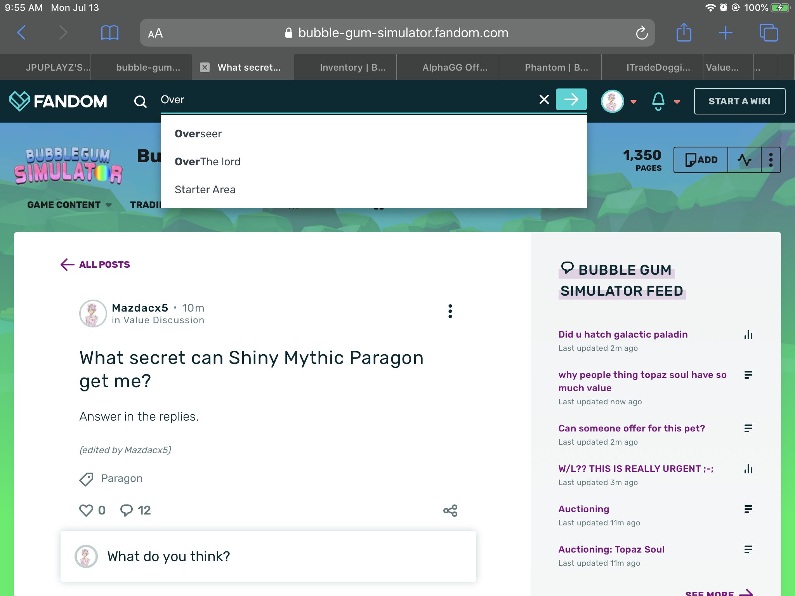Image resolution: width=795 pixels, height=596 pixels.
Task: Like the post with heart icon
Action: (86, 510)
